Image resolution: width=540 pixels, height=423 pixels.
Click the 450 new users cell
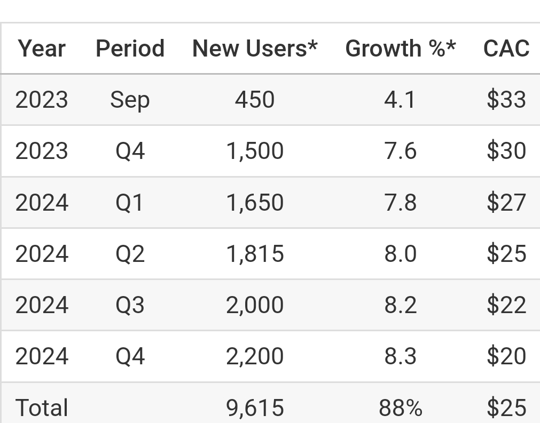[x=255, y=100]
